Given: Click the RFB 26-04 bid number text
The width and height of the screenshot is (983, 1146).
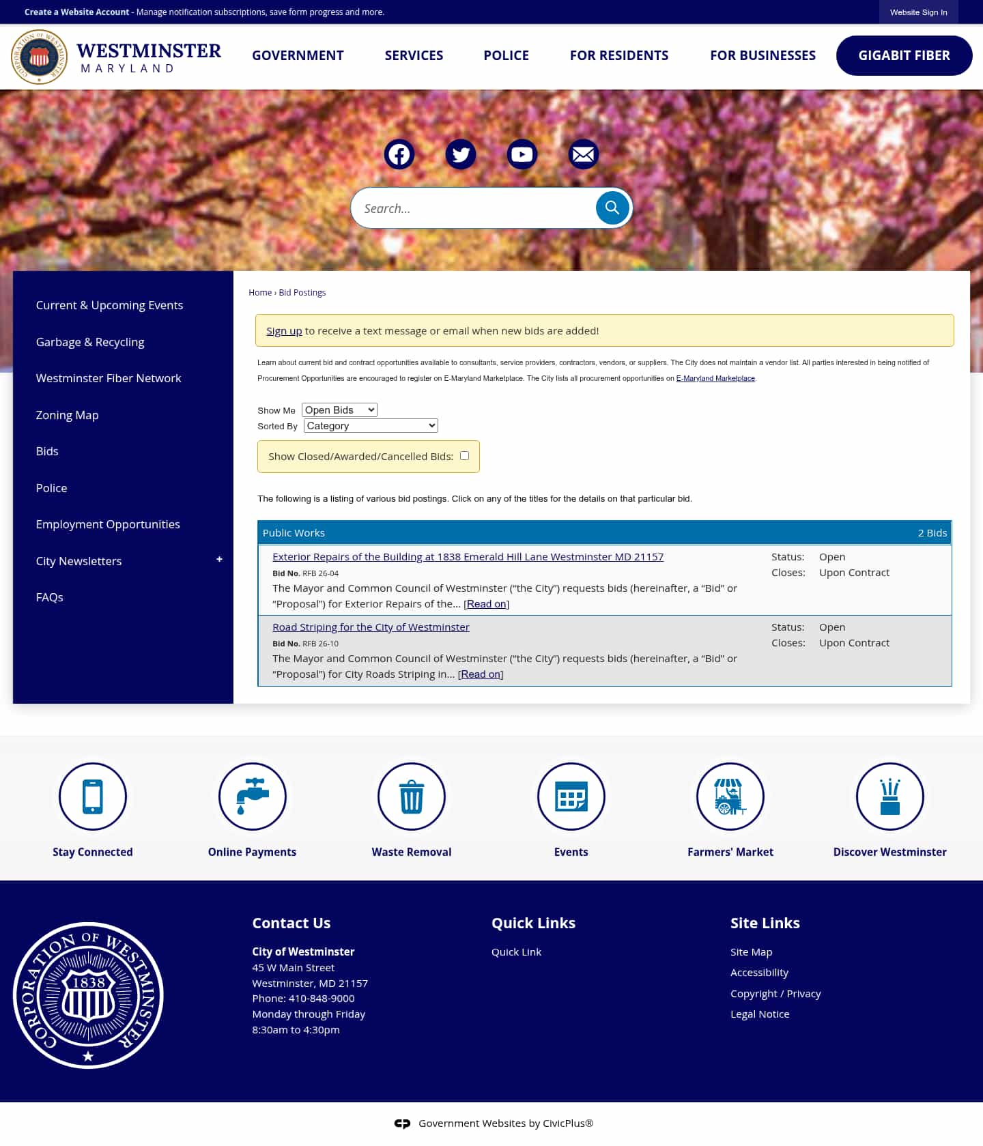Looking at the screenshot, I should (x=320, y=574).
